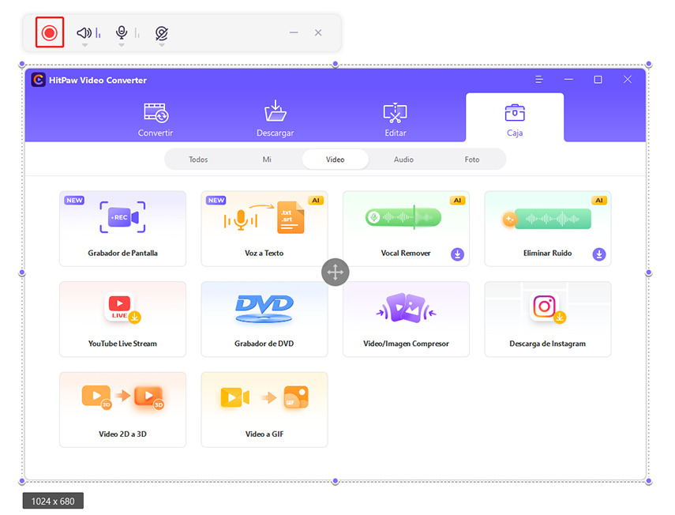Image resolution: width=675 pixels, height=515 pixels.
Task: Toggle the microphone input icon
Action: [122, 32]
